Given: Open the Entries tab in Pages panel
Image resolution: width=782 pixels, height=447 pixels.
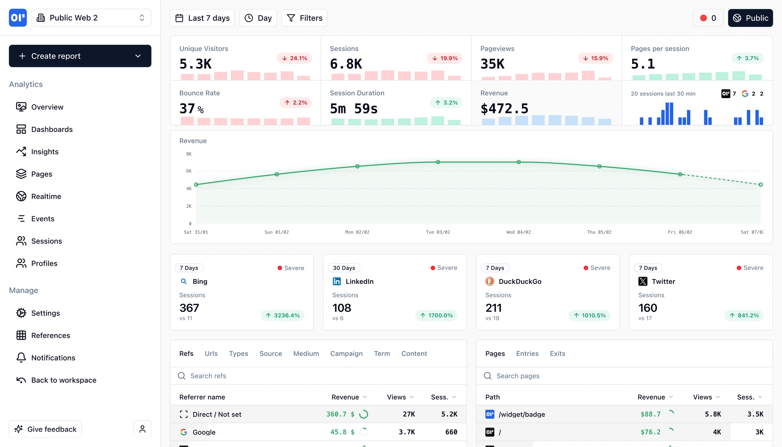Looking at the screenshot, I should tap(527, 354).
